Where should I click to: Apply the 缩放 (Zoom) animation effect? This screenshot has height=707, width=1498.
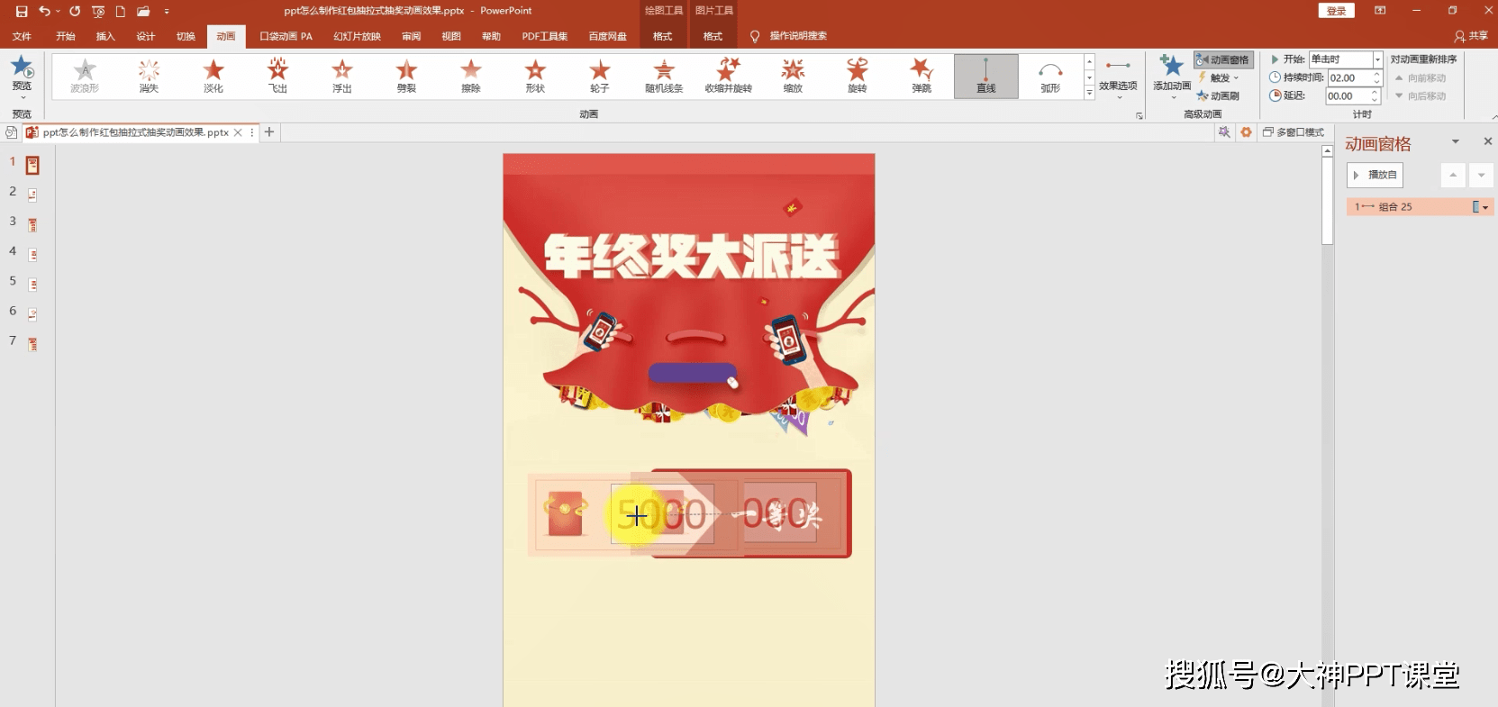(794, 76)
